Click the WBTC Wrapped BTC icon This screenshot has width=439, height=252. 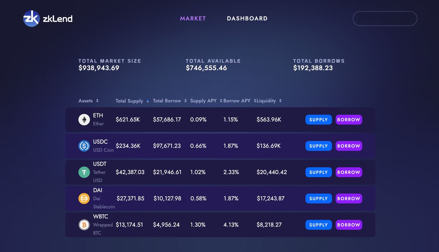[84, 225]
